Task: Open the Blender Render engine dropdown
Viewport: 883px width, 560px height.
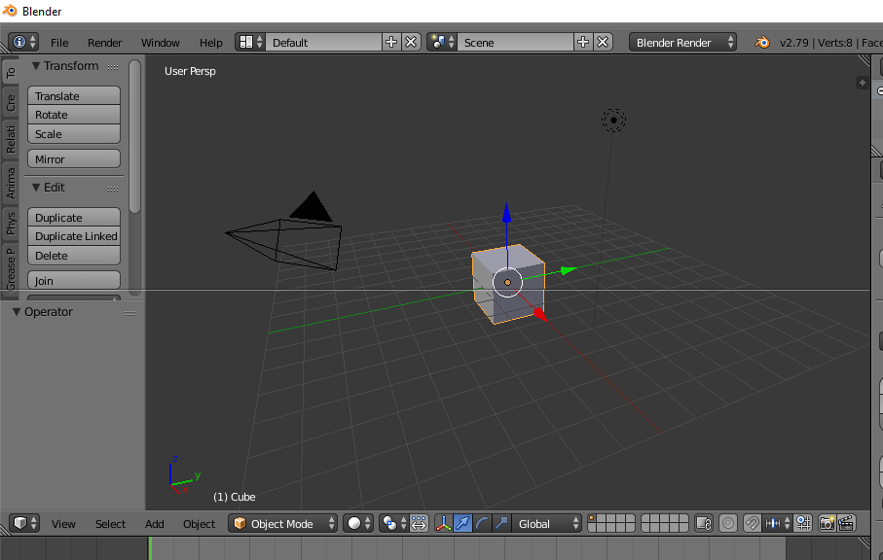Action: tap(680, 42)
